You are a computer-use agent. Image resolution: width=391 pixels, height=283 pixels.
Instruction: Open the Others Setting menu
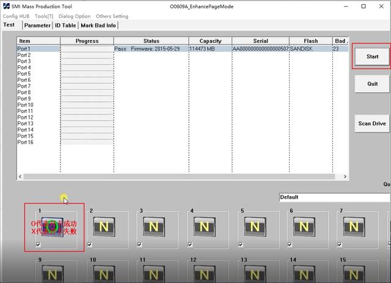[112, 17]
